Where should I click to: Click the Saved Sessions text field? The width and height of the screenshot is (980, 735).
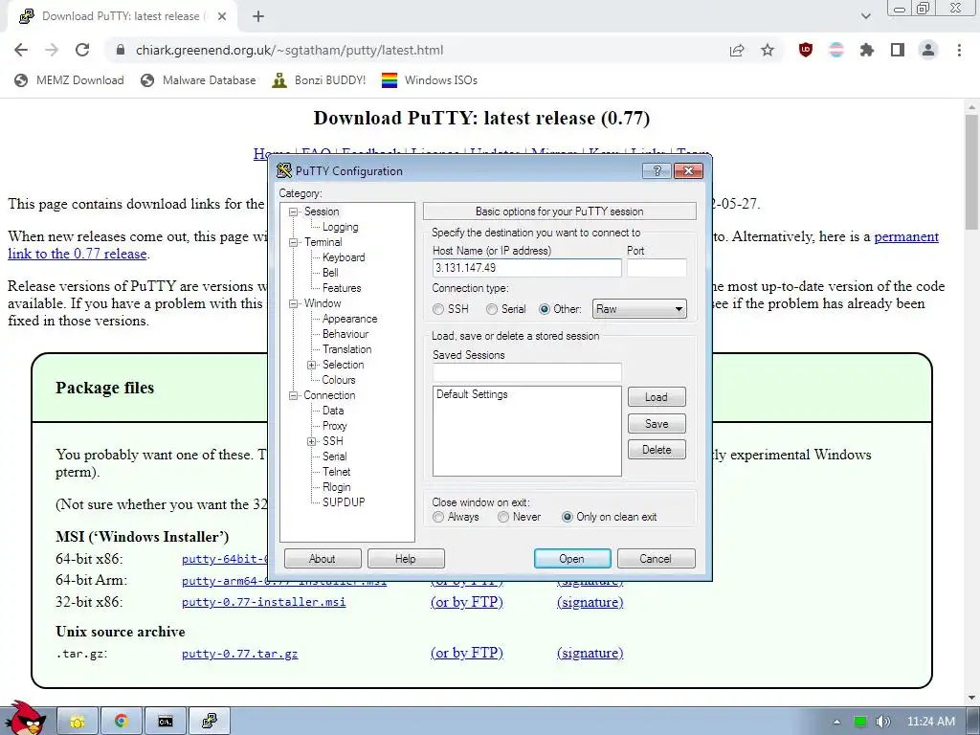pos(527,372)
